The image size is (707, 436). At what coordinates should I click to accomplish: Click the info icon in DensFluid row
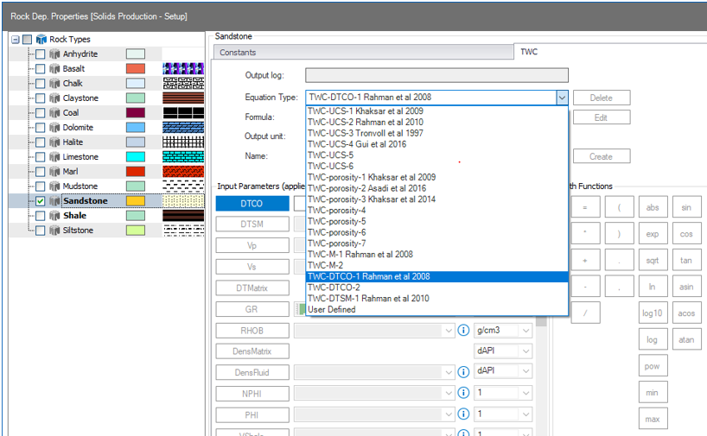[x=463, y=371]
